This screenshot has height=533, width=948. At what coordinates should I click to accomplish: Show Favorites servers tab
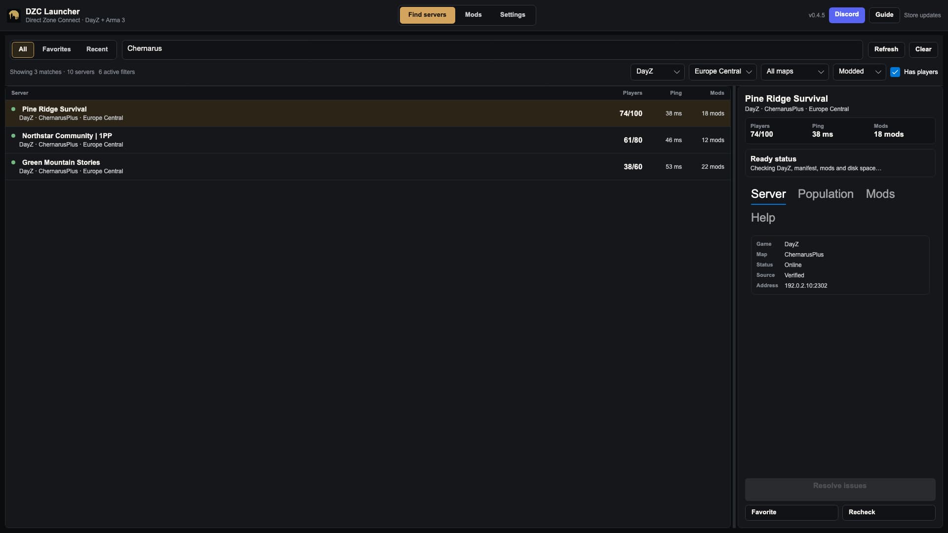click(x=56, y=49)
